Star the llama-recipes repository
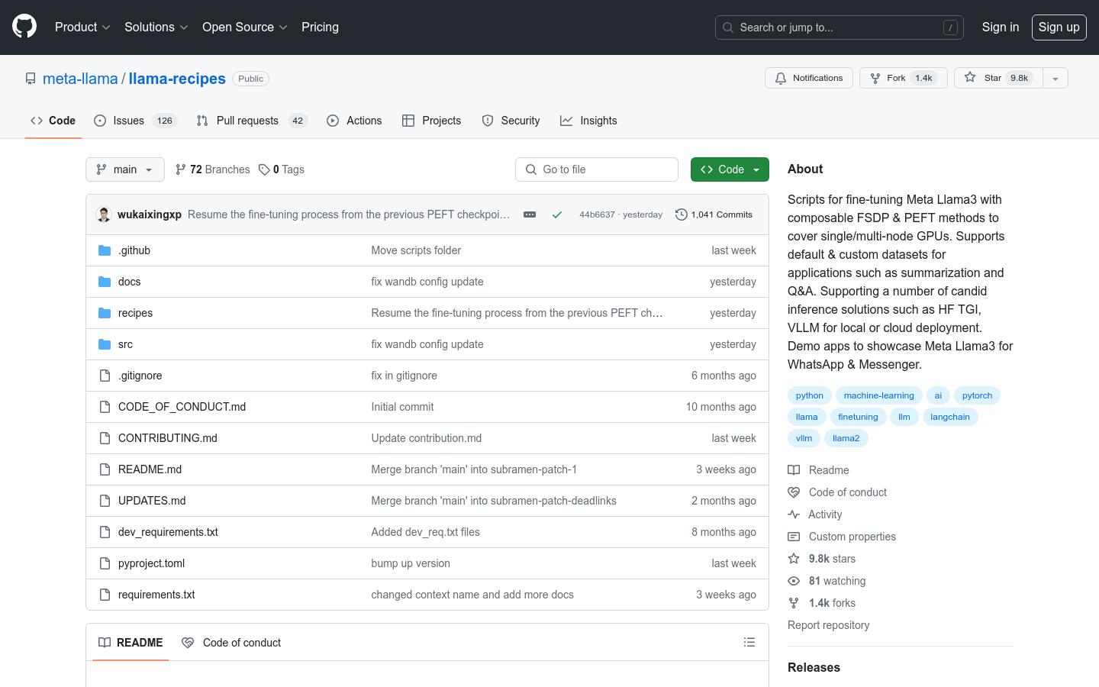The width and height of the screenshot is (1099, 687). pos(998,78)
